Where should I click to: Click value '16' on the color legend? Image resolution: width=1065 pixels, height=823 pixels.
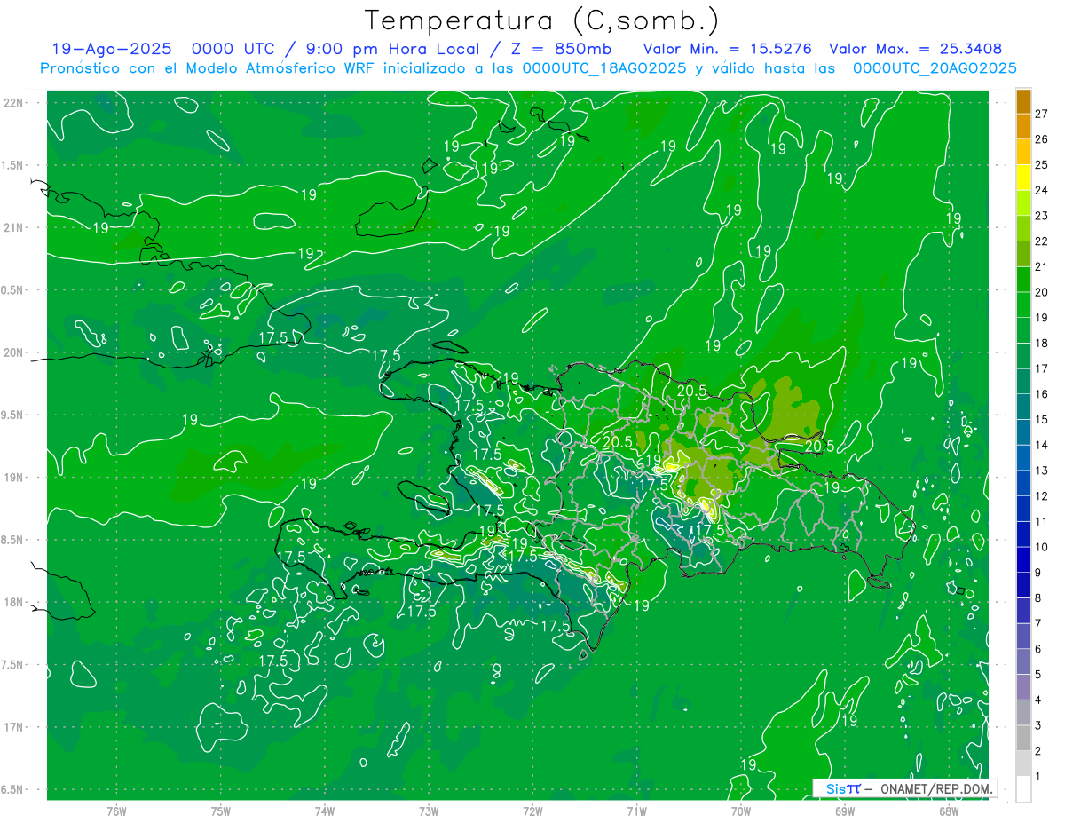(x=1042, y=394)
